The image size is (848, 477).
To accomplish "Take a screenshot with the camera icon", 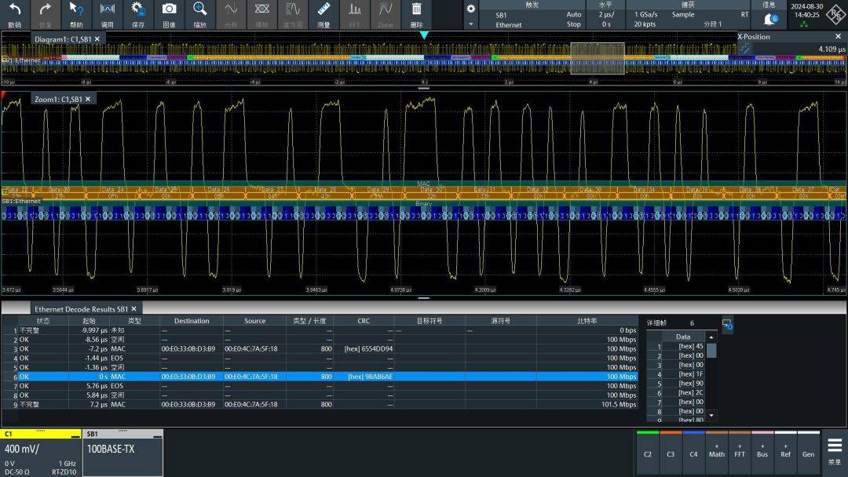I will pos(169,13).
